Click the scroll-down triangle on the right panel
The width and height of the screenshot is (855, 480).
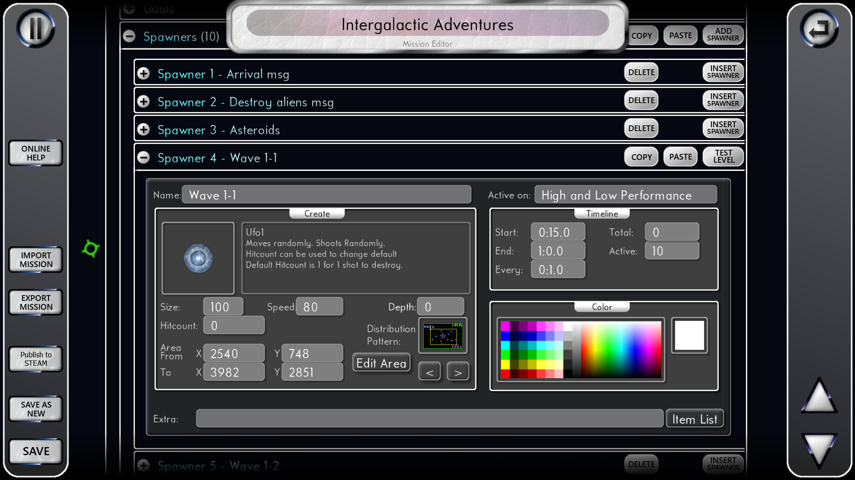pos(819,449)
